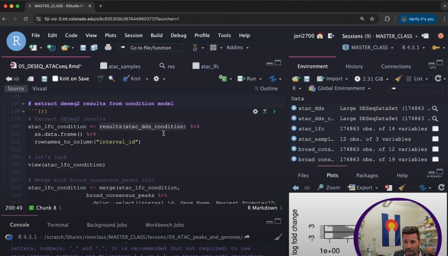The width and height of the screenshot is (448, 256).
Task: Click Go to file/function field
Action: click(150, 48)
